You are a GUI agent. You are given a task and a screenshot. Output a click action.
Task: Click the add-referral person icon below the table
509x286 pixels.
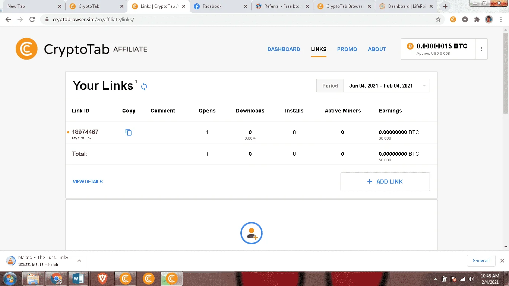[252, 233]
